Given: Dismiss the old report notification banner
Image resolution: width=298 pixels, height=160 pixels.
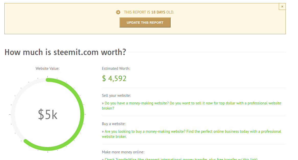Looking at the screenshot, I should coord(282,7).
